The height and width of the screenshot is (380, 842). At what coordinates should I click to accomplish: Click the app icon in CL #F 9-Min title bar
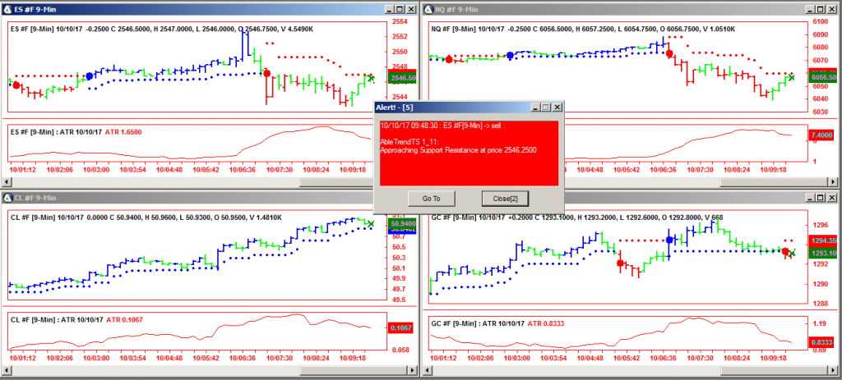8,197
